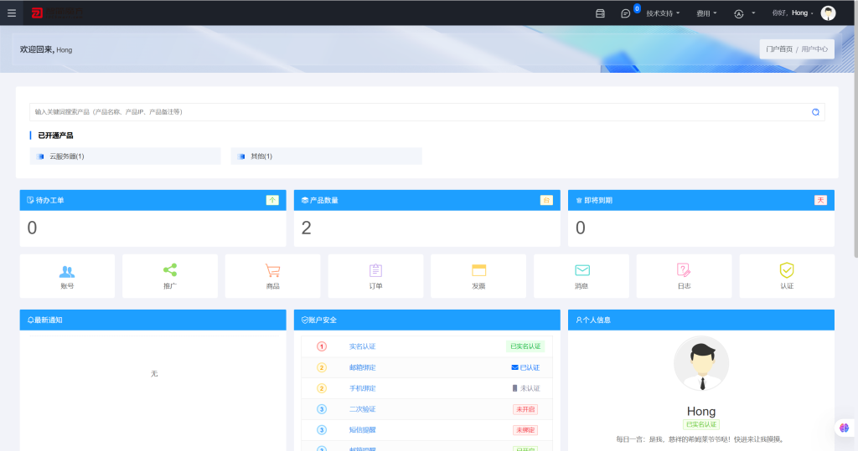The height and width of the screenshot is (451, 858).
Task: Open the 认证 verification shortcut
Action: point(787,276)
